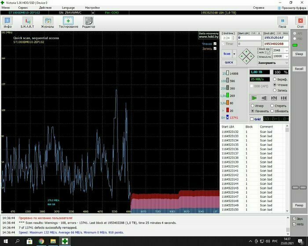Uncheck the Звук sound checkbox

pyautogui.click(x=294, y=218)
